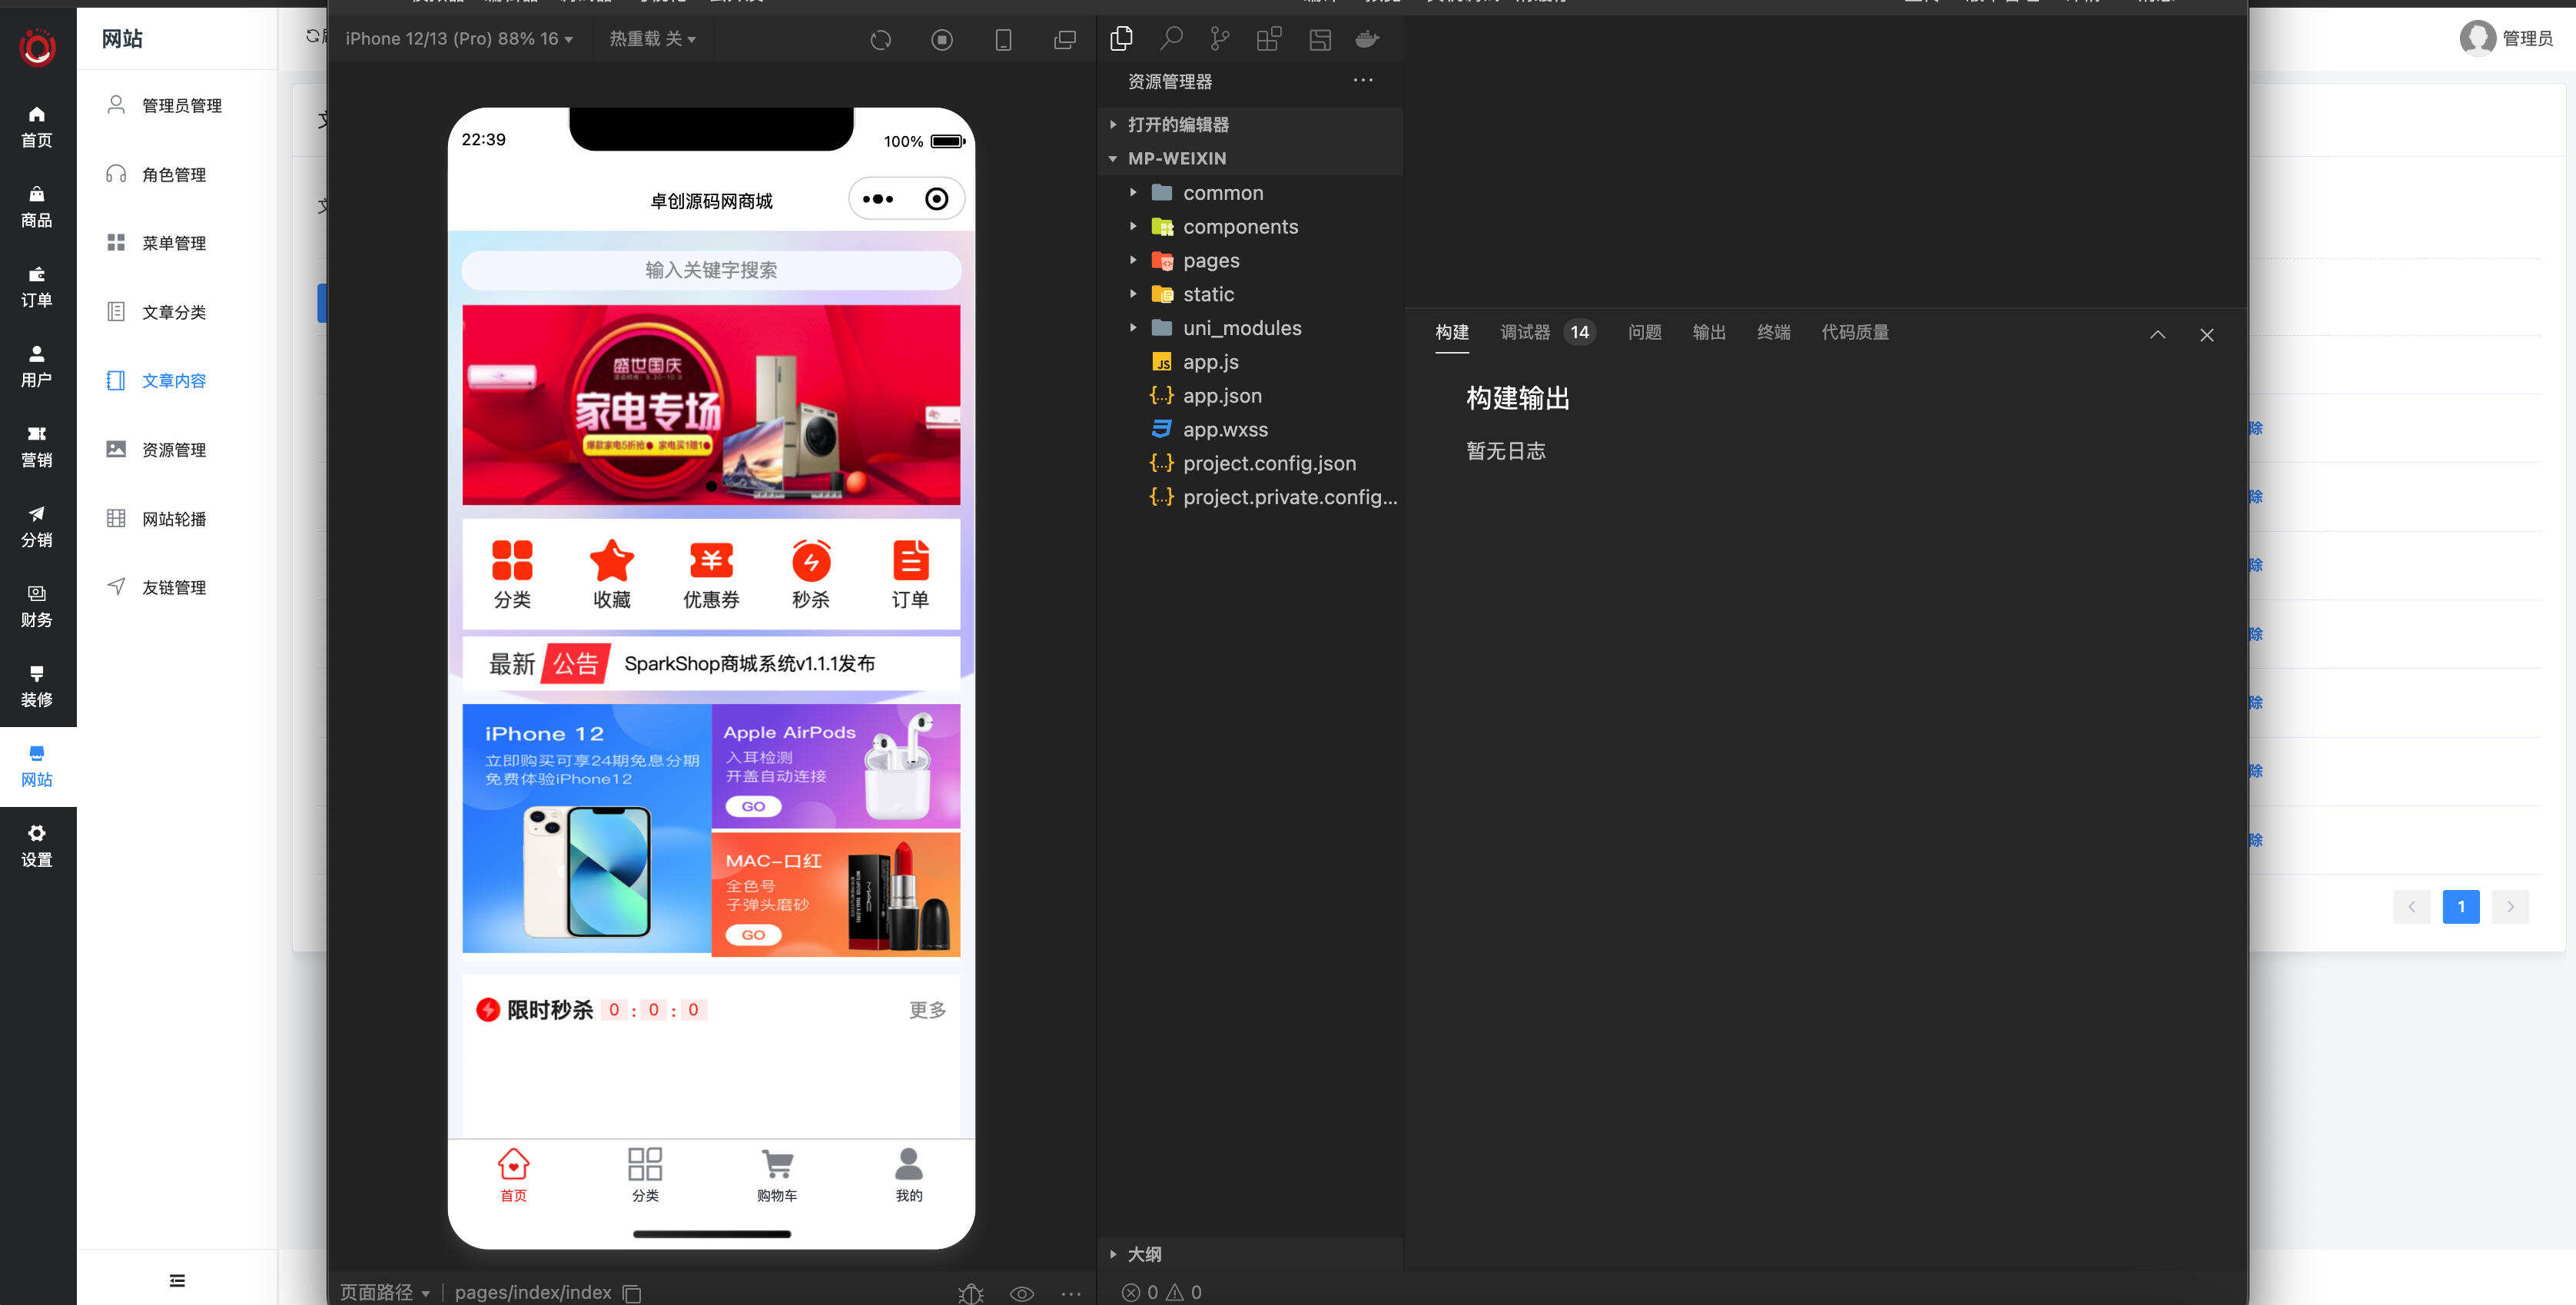Image resolution: width=2576 pixels, height=1305 pixels.
Task: Toggle 热重载 hot reload setting
Action: pyautogui.click(x=652, y=39)
